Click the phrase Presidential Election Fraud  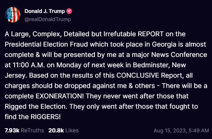[46, 44]
